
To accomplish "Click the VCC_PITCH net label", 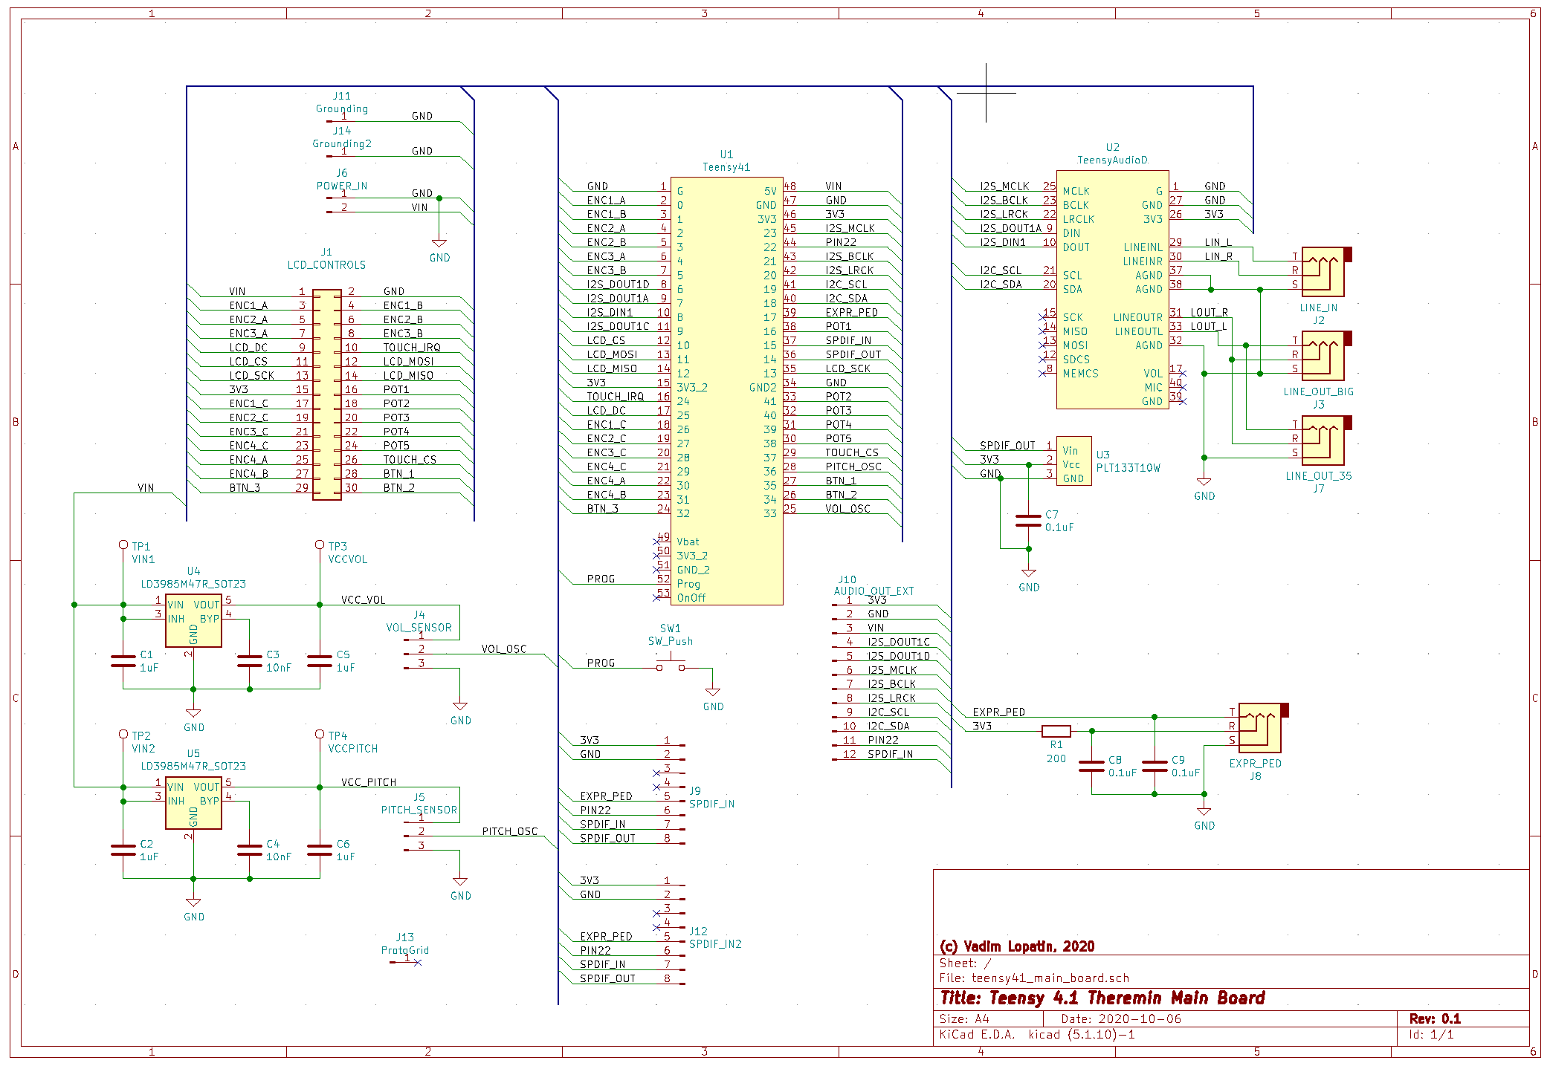I will pos(369,781).
